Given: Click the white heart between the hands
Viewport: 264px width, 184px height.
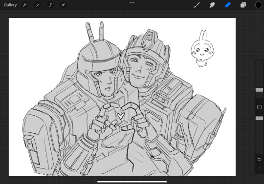Looking at the screenshot, I should (121, 116).
